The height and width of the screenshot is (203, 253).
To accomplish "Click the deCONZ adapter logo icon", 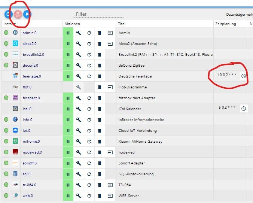I will tap(15, 65).
